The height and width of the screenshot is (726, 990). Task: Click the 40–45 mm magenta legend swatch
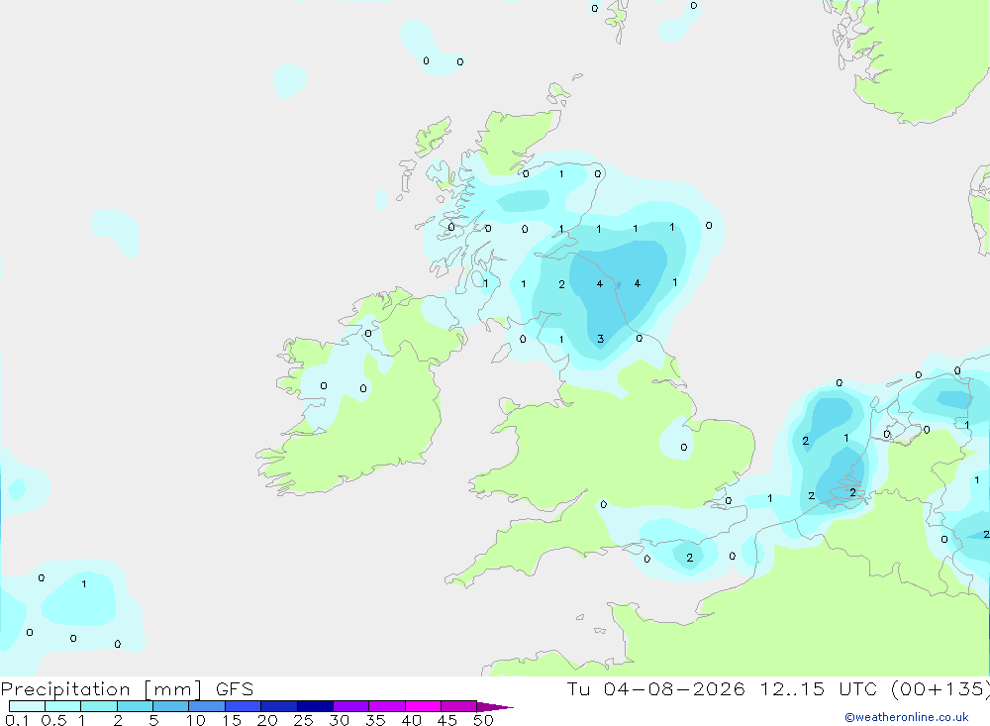coord(423,706)
